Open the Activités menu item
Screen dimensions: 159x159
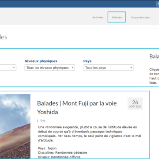[x=98, y=17]
